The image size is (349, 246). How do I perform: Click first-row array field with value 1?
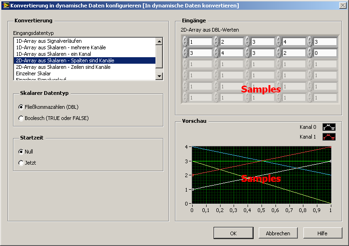tap(201, 42)
